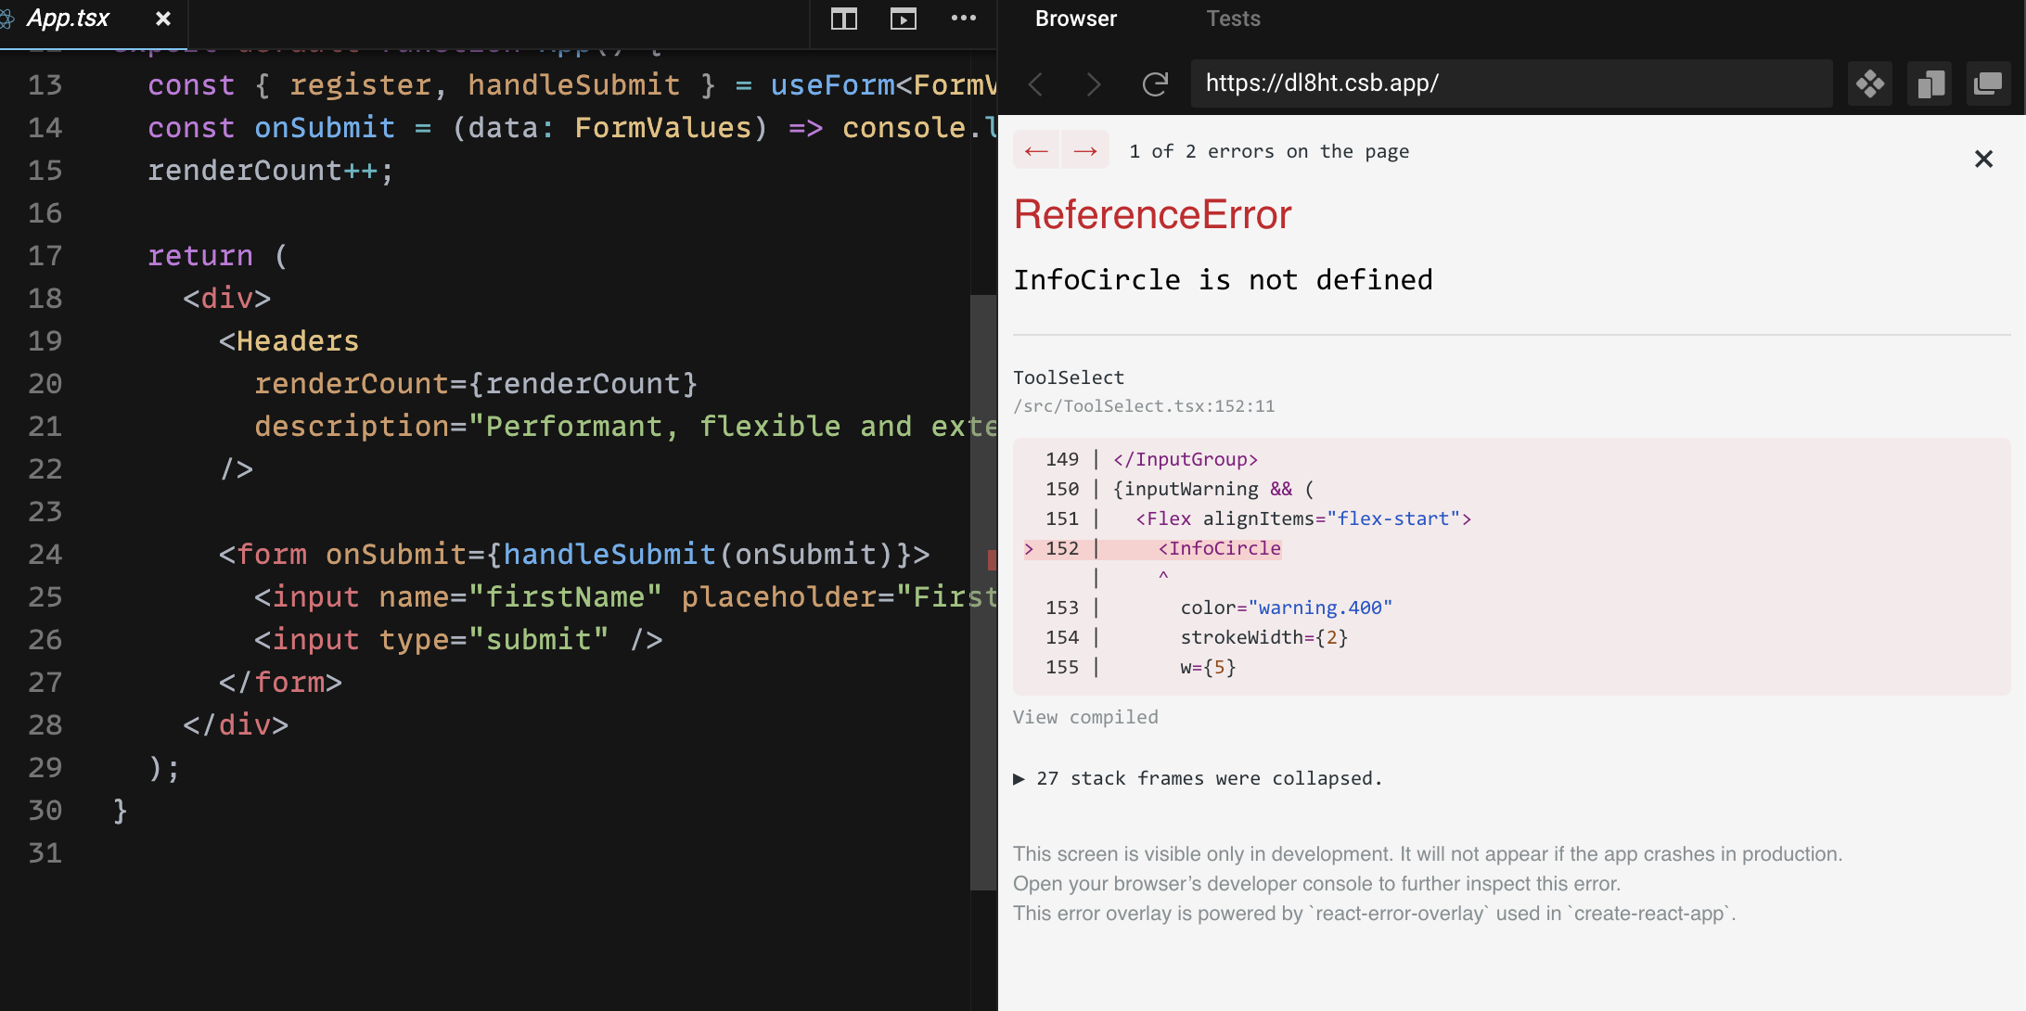Refresh the preview with the reload icon
This screenshot has height=1011, width=2026.
coord(1155,83)
